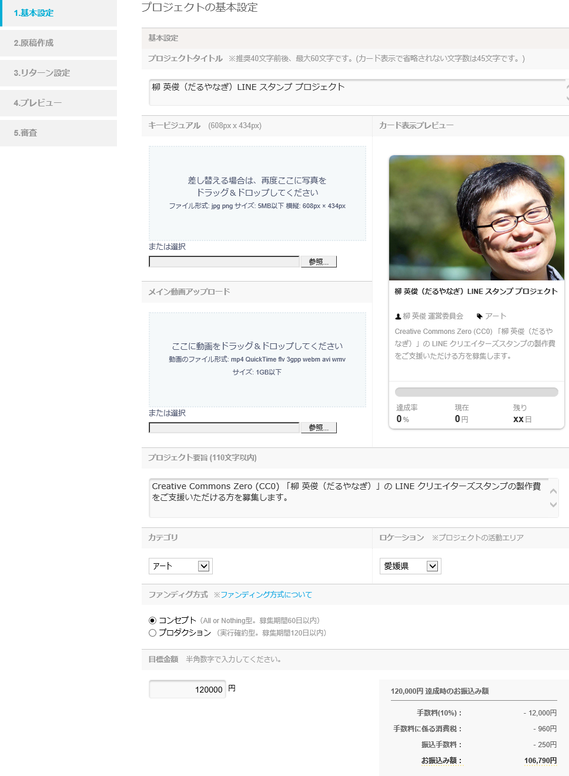This screenshot has width=569, height=776.
Task: Select the 5.審査 step
Action: pos(59,133)
